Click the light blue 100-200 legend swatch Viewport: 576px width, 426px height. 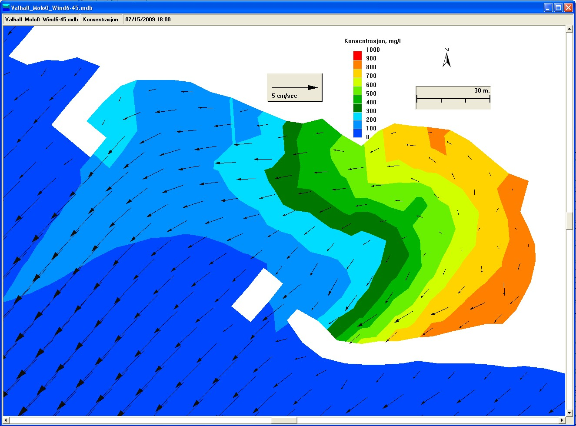357,125
